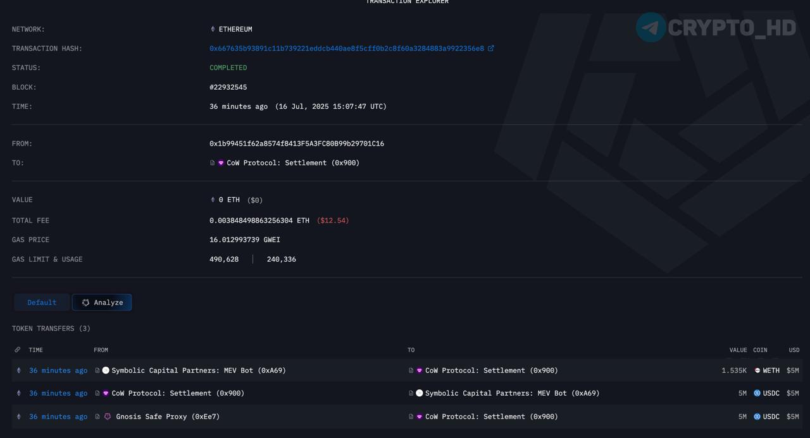Viewport: 810px width, 438px height.
Task: Click the Gnosis Safe Proxy logo icon
Action: [x=107, y=417]
